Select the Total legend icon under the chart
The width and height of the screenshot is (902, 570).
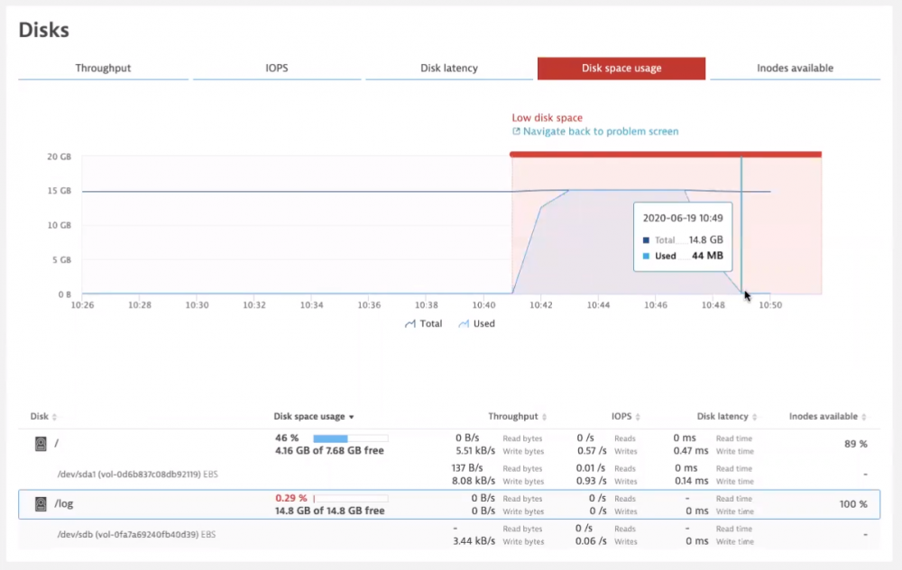point(412,323)
